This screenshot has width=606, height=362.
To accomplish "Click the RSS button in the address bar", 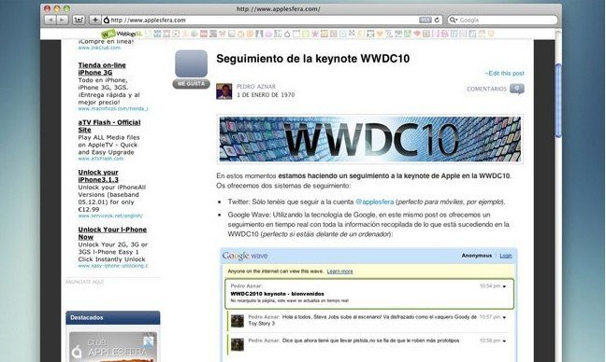I will tap(426, 20).
